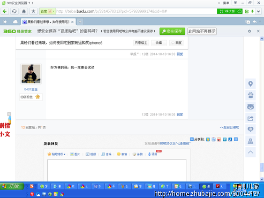
Task: Click the 初级粉丝 badge
Action: click(x=31, y=97)
